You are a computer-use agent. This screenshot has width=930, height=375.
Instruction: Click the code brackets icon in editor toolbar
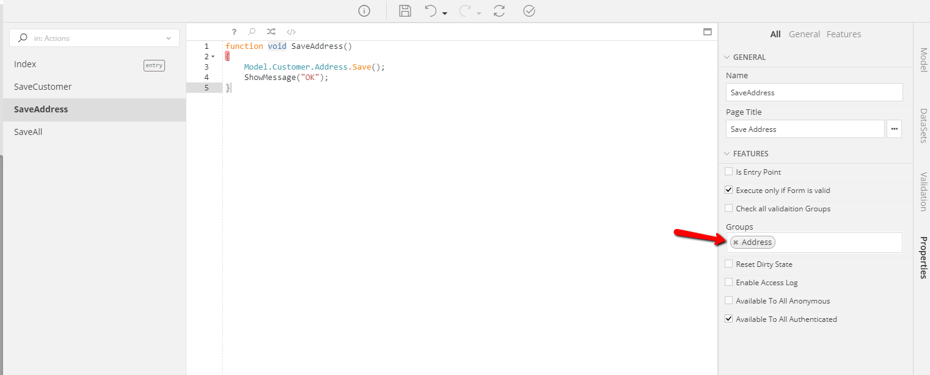[x=291, y=32]
